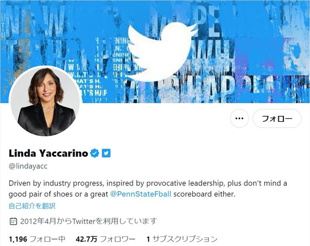Viewport: 310px width, 246px height.
Task: View the 42.7万 フォロワー followers list
Action: point(106,239)
